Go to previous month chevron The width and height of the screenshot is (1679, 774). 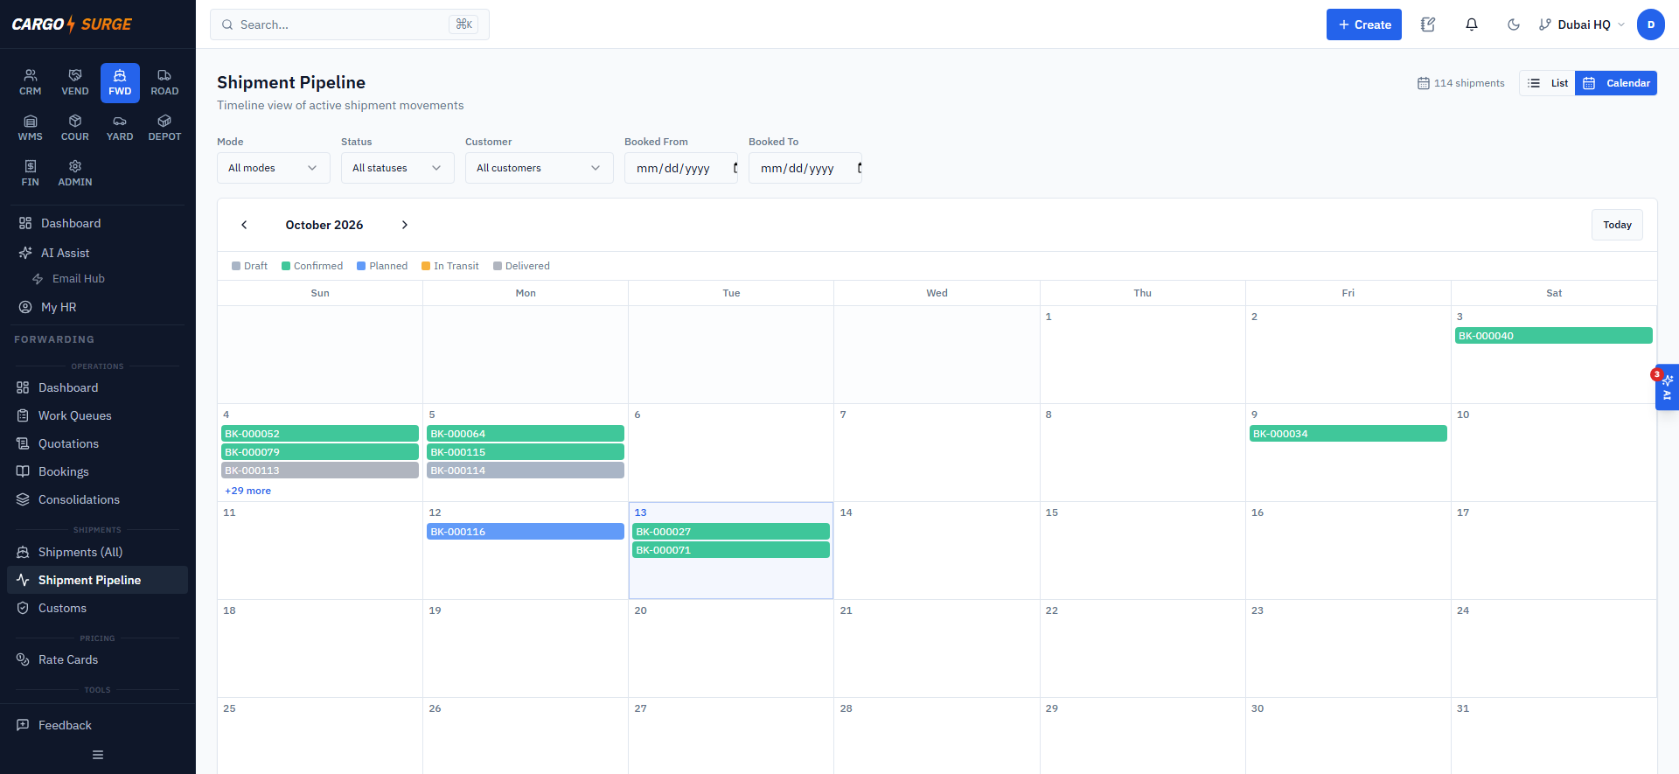[x=244, y=225]
